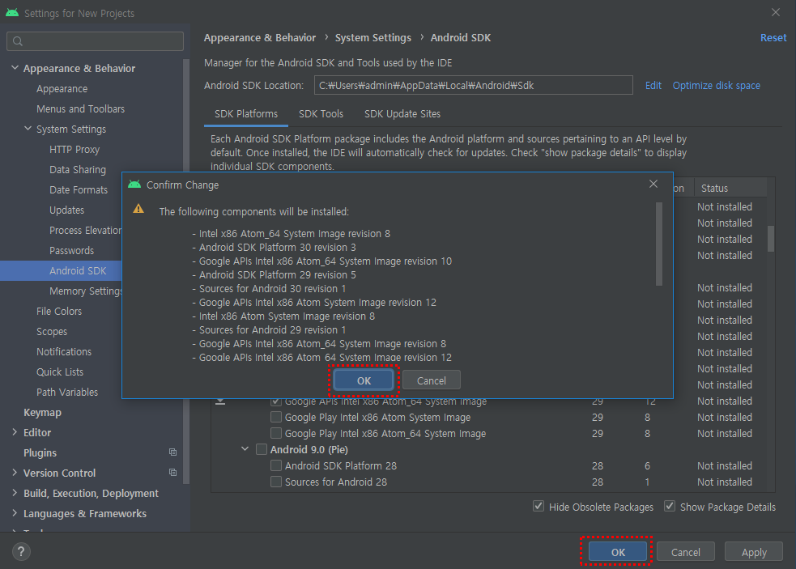Click Optimize disk space link

[x=717, y=85]
